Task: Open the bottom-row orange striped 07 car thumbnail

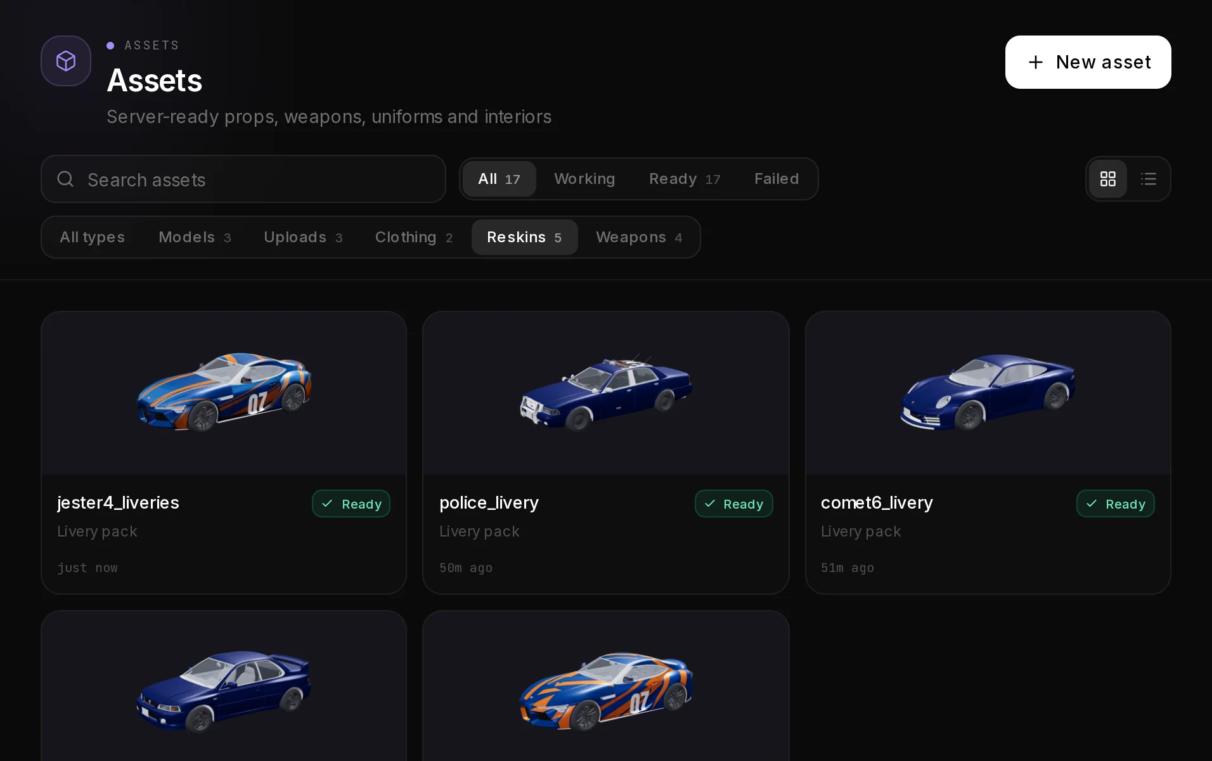Action: [605, 687]
